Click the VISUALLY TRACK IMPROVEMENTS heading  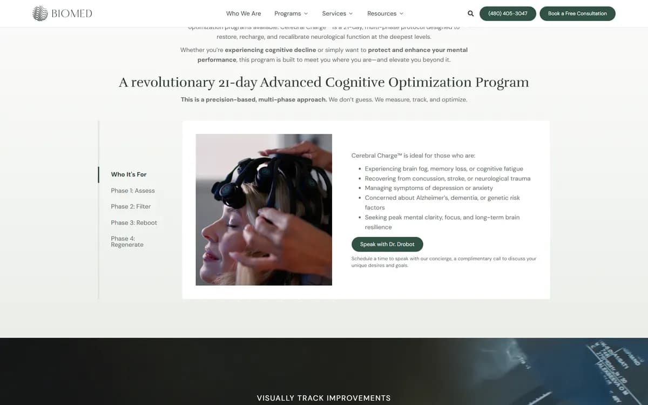pyautogui.click(x=323, y=398)
